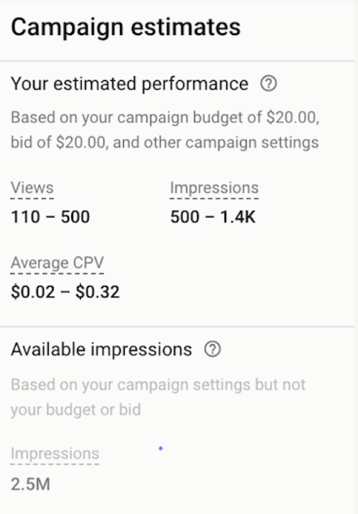Select Impressions label under Available impressions
The image size is (358, 514).
55,454
